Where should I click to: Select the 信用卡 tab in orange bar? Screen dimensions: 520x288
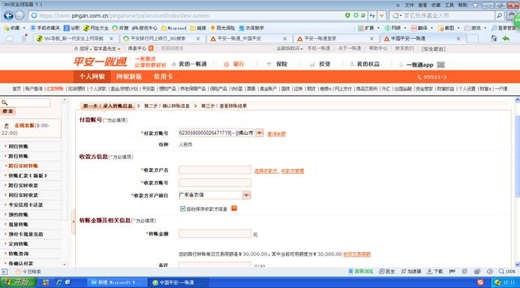[163, 76]
